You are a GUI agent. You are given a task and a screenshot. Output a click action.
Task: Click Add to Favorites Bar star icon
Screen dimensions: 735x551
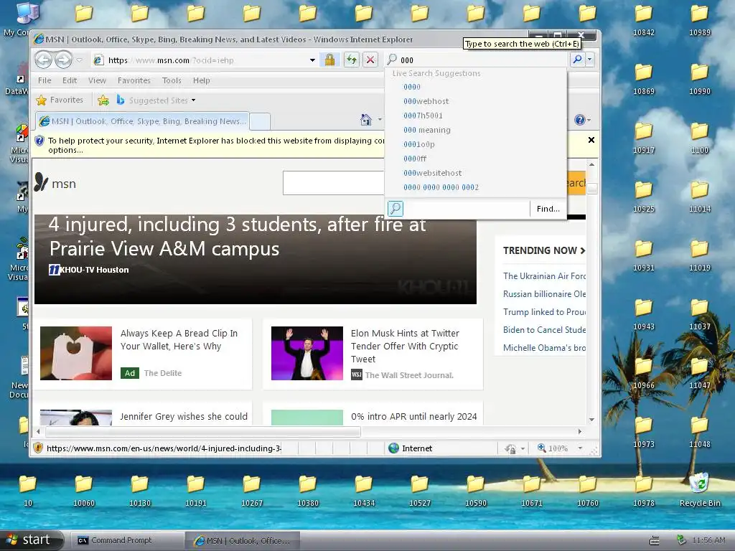(103, 100)
